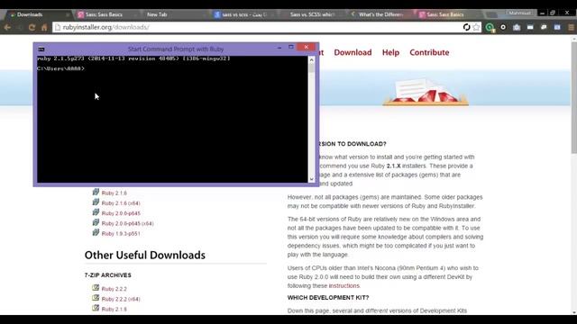Screen dimensions: 577x324
Task: Open the Help menu item on the site
Action: pos(390,52)
